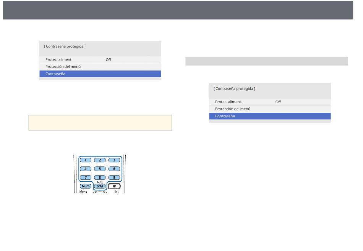Tap the 7 key on the remote keypad
Viewport: 363px width, 251px height.
pos(86,177)
